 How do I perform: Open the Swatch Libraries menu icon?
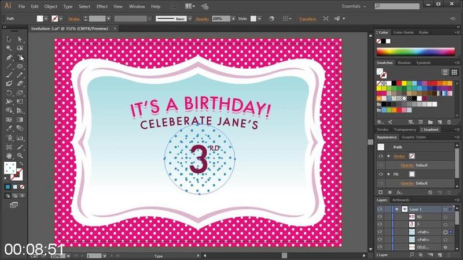[380, 122]
